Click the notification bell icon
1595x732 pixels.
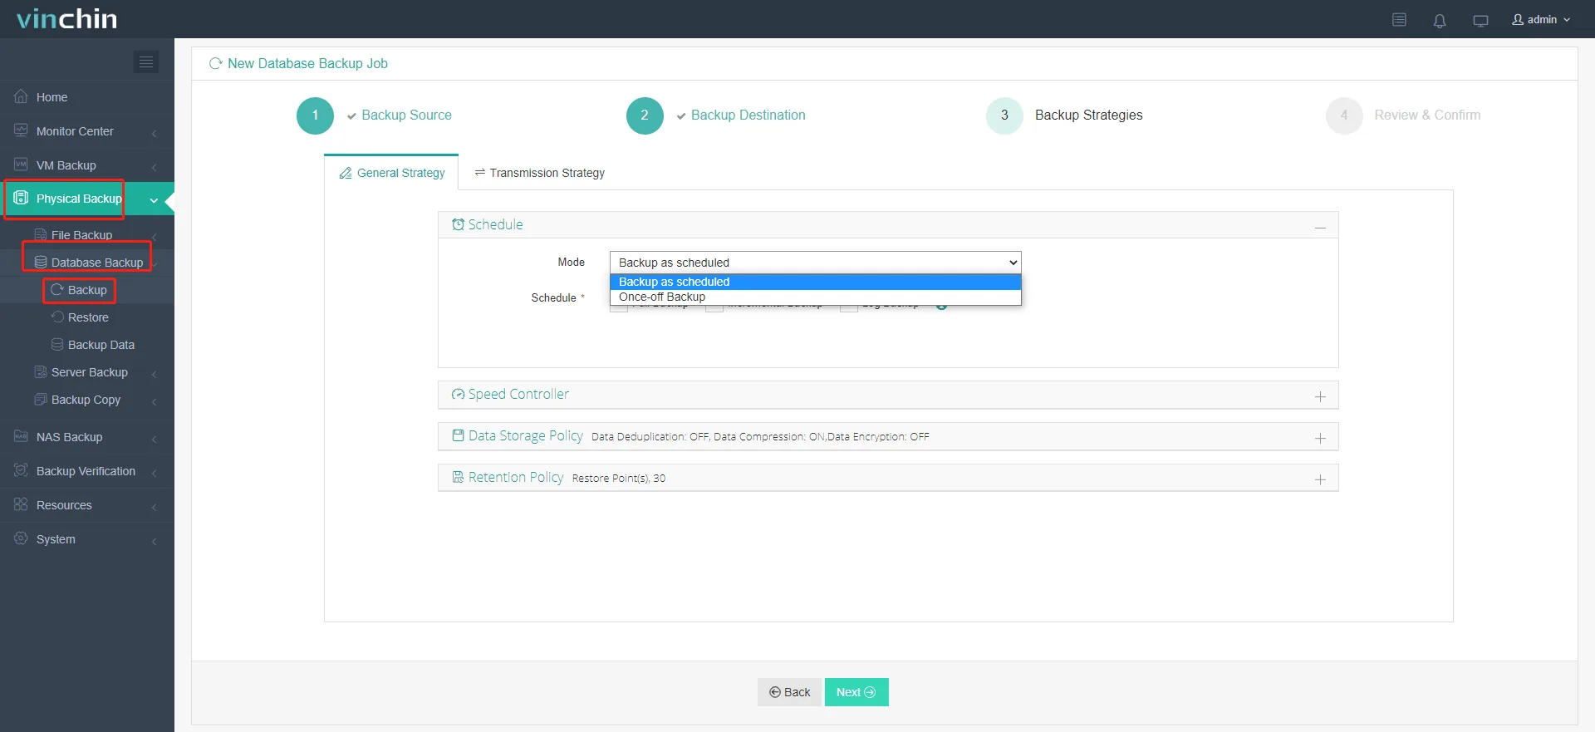pos(1440,21)
